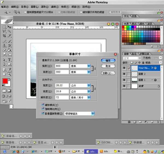Click the lock position icon in Layers panel
The height and width of the screenshot is (154, 164).
click(x=139, y=63)
